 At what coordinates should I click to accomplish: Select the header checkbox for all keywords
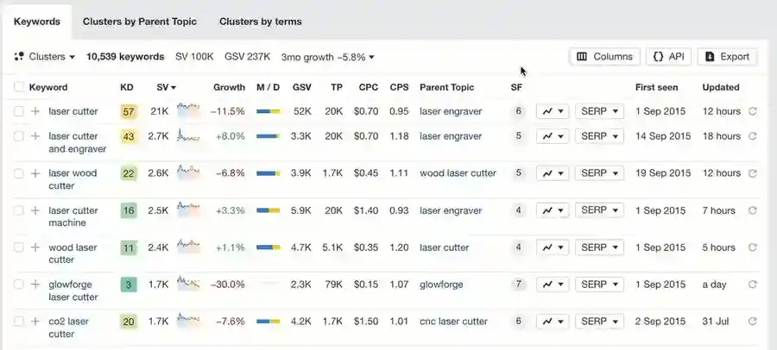pyautogui.click(x=19, y=87)
